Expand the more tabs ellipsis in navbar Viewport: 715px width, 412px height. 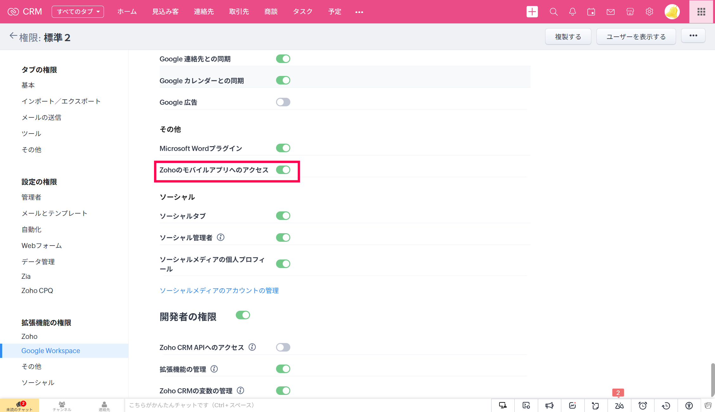pyautogui.click(x=359, y=12)
